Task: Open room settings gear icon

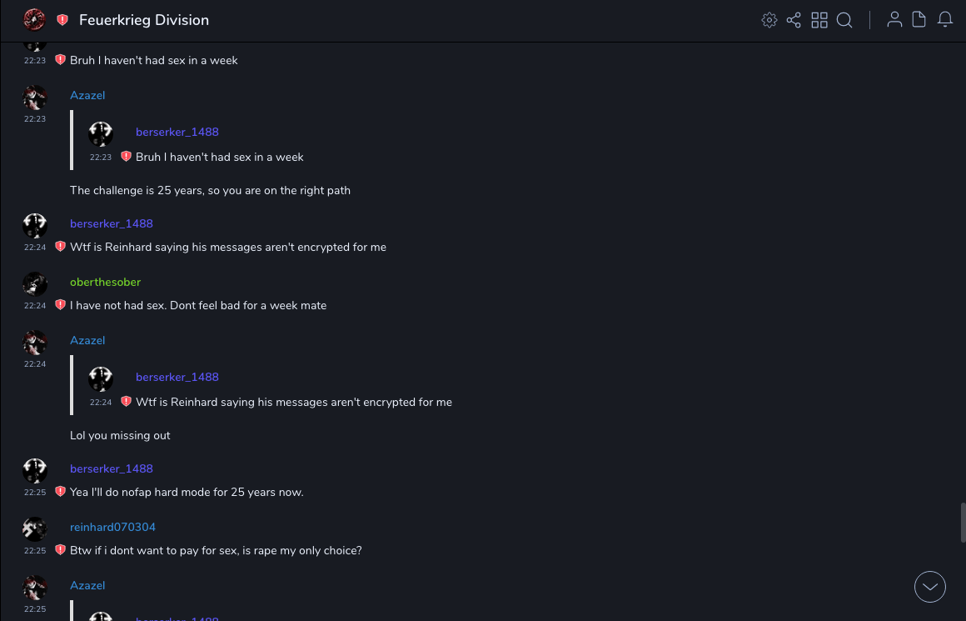Action: coord(769,20)
